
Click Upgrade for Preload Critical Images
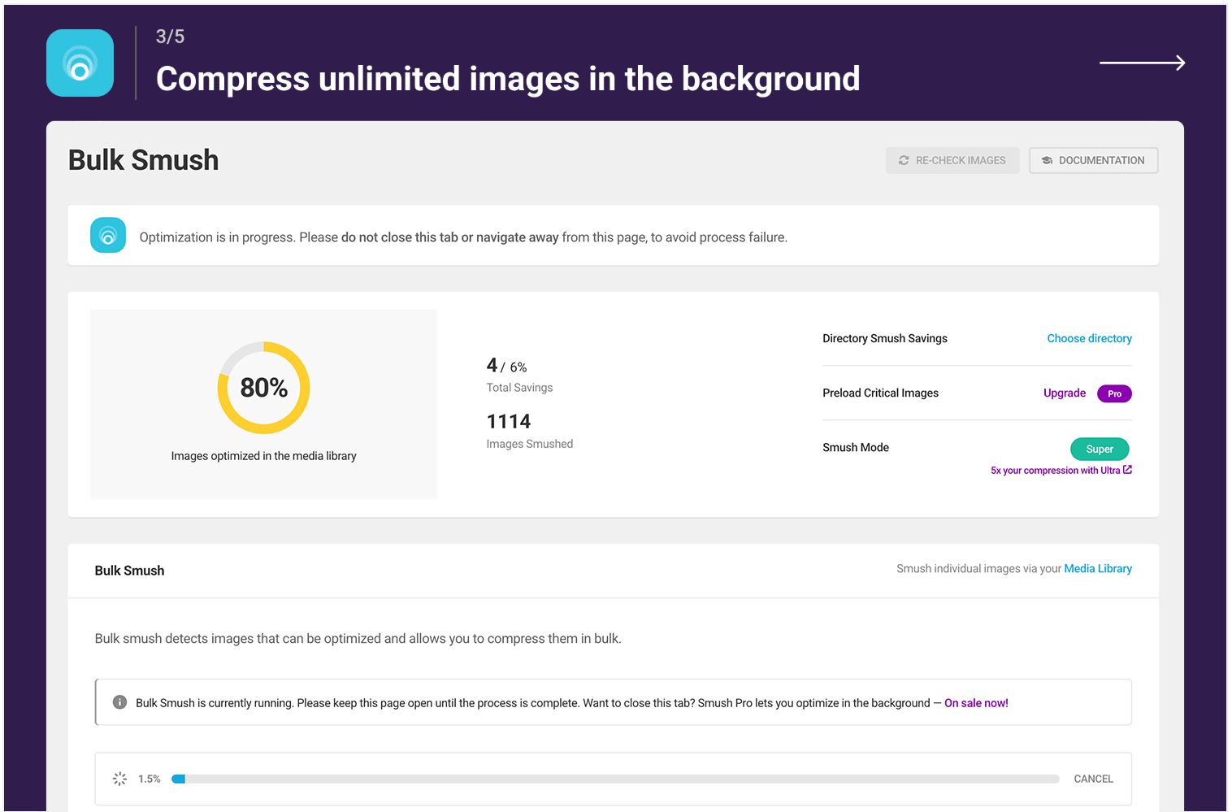pyautogui.click(x=1065, y=393)
